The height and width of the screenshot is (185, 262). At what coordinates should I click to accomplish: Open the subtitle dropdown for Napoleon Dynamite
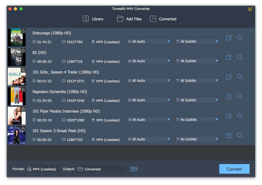pyautogui.click(x=197, y=100)
